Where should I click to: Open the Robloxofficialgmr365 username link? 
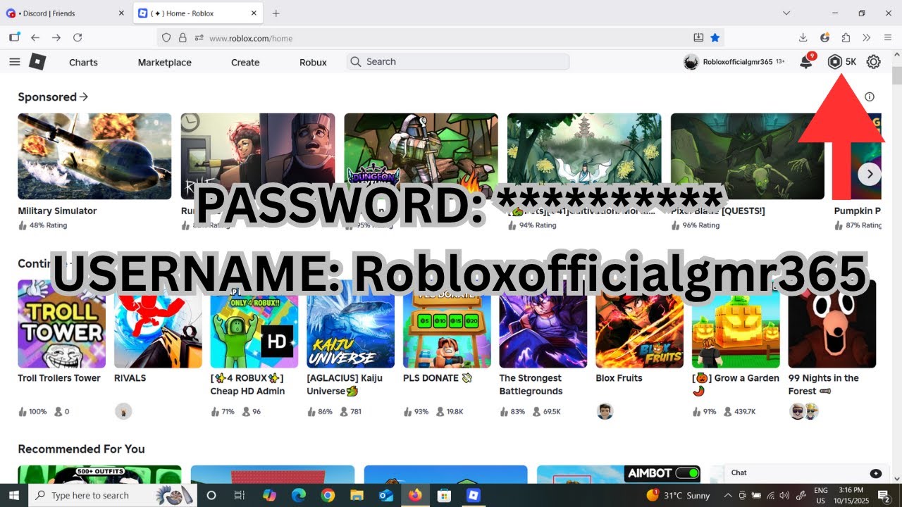point(738,62)
